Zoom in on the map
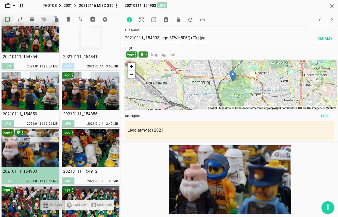The height and width of the screenshot is (217, 338). click(131, 67)
